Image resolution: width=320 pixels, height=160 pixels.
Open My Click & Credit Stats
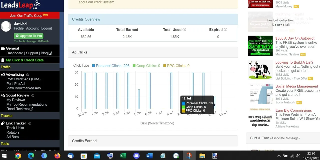point(25,60)
